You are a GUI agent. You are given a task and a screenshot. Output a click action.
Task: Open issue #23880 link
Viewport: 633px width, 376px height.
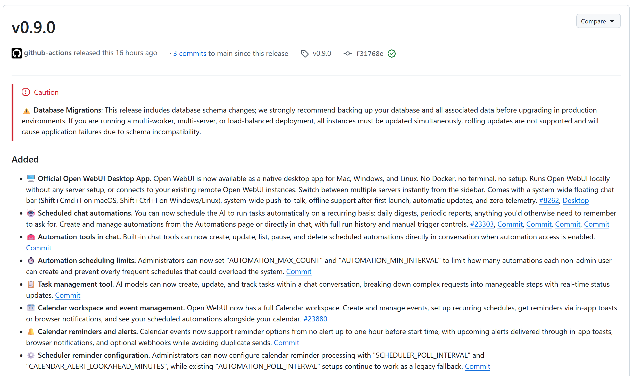pyautogui.click(x=315, y=319)
